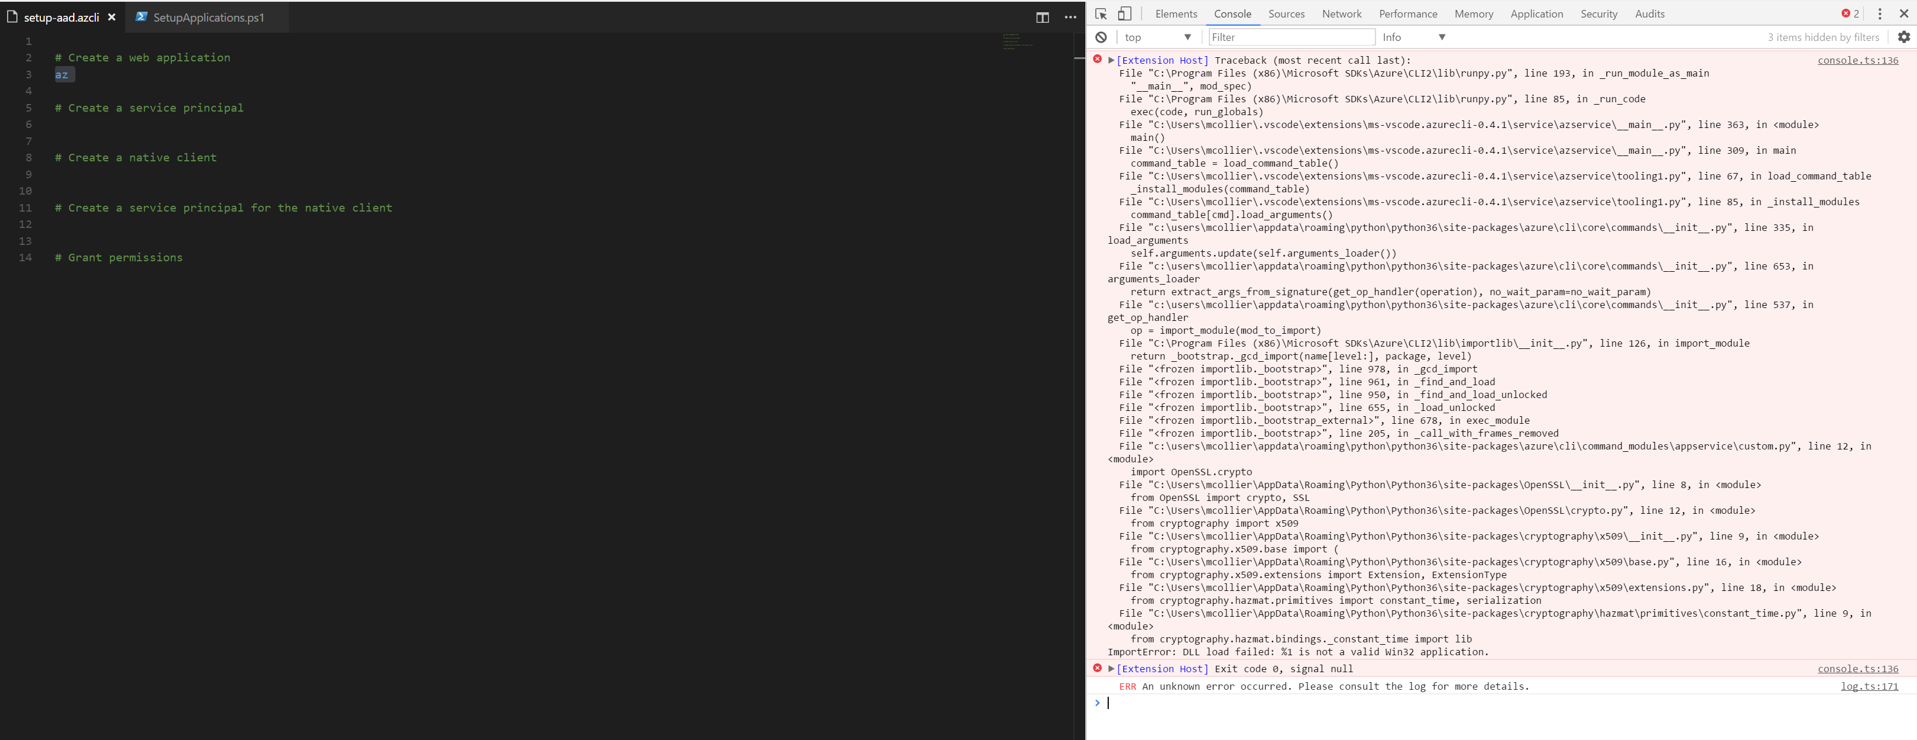Open console settings gear icon
This screenshot has height=740, width=1917.
(x=1904, y=37)
